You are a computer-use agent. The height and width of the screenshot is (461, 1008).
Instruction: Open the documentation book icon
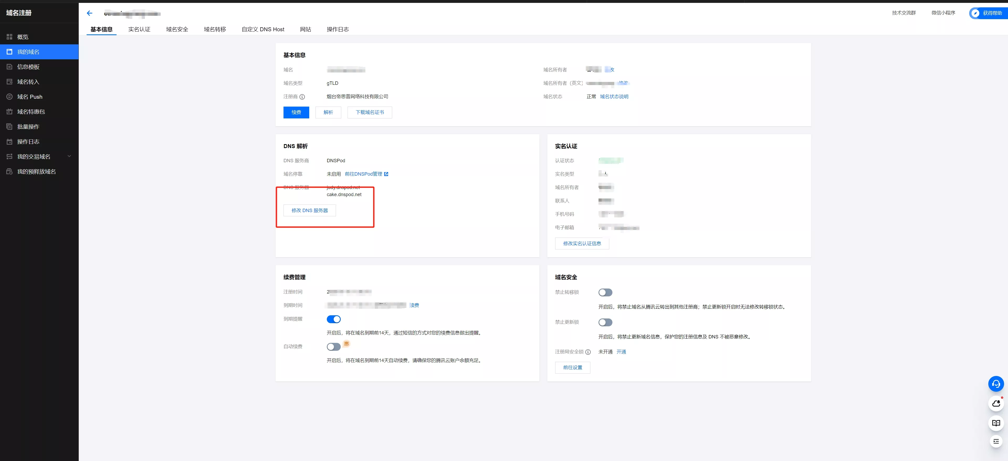pyautogui.click(x=996, y=423)
